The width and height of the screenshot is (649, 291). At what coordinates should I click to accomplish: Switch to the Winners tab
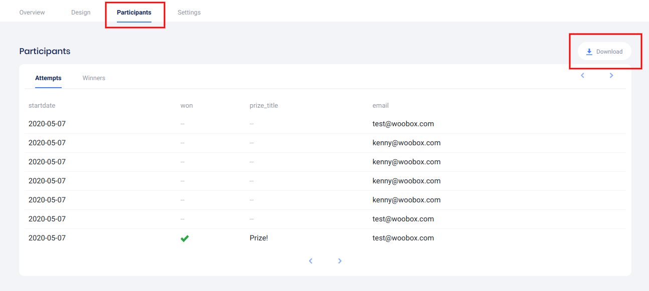click(94, 78)
